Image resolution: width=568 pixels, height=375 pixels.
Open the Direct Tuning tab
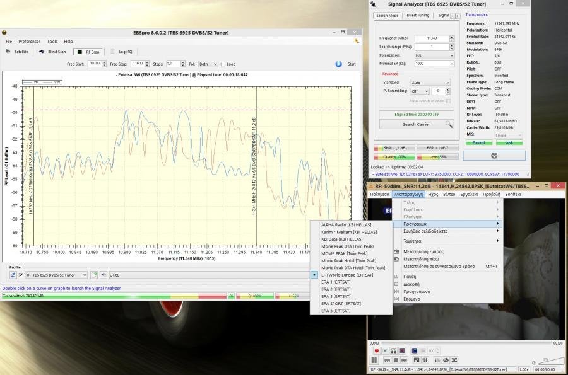(417, 15)
